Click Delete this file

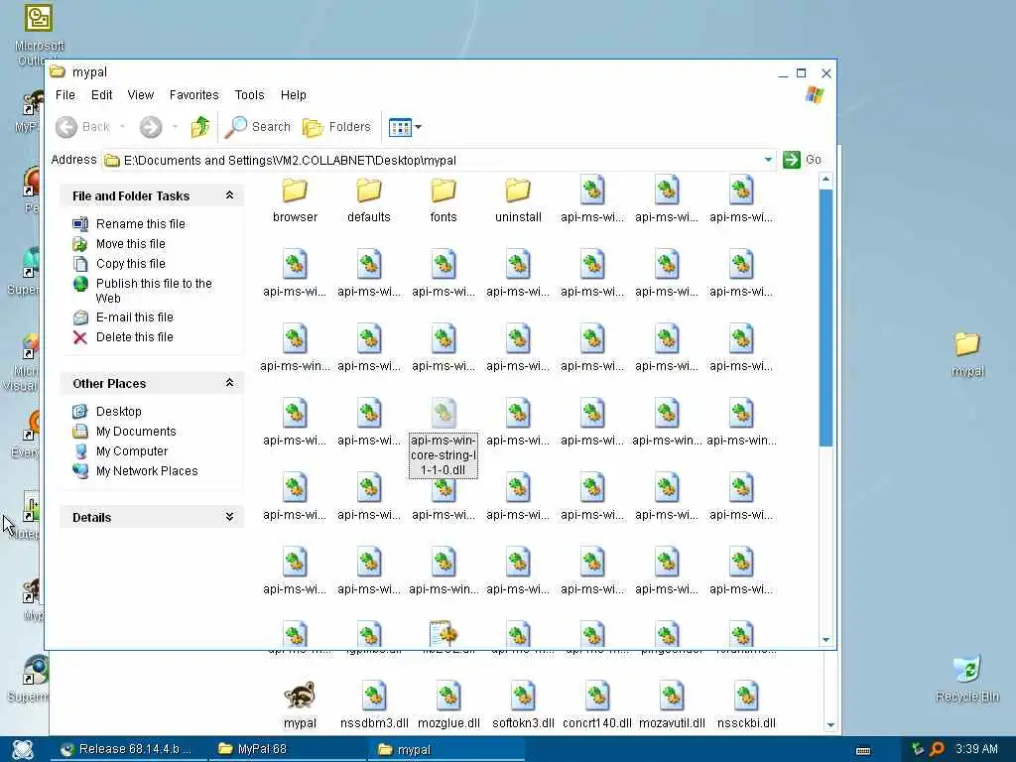point(123,337)
